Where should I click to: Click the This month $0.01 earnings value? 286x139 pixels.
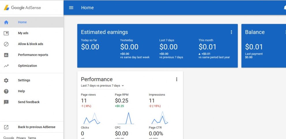click(207, 47)
